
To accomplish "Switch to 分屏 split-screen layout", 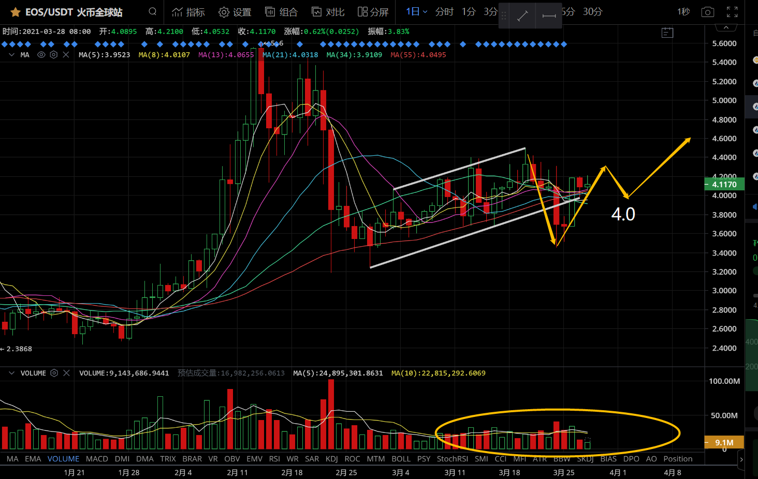I will [x=373, y=12].
